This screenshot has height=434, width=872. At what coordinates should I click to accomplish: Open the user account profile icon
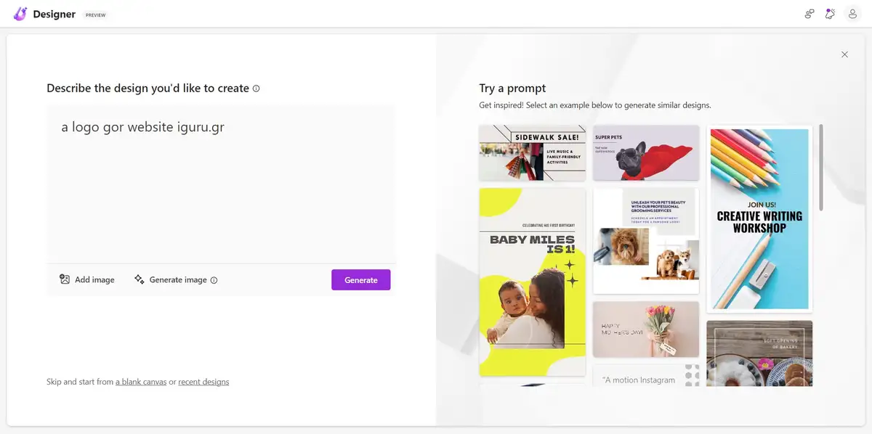coord(853,14)
